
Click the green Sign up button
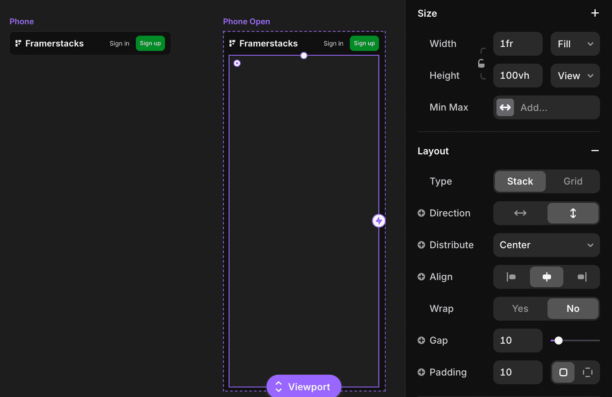coord(150,43)
